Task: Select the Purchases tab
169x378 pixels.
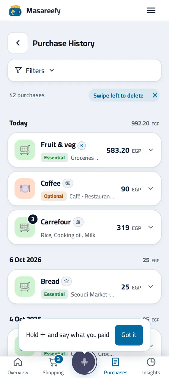Action: coord(116,366)
